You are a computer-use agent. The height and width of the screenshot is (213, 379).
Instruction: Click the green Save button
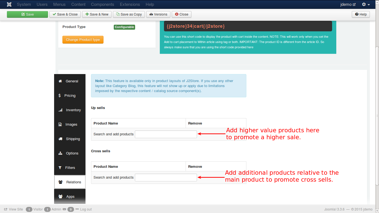pyautogui.click(x=27, y=14)
